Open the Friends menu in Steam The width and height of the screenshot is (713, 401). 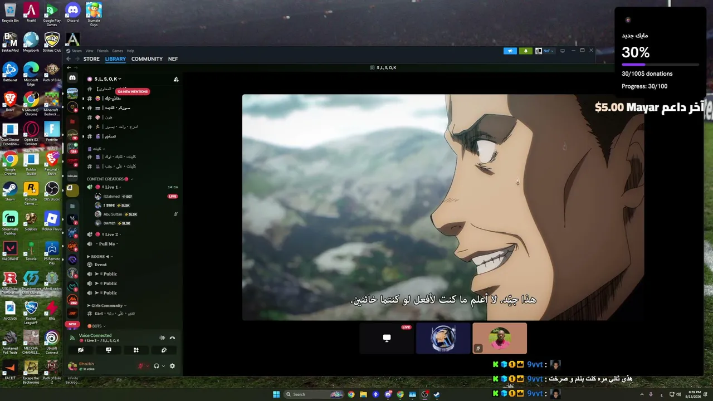[x=102, y=51]
